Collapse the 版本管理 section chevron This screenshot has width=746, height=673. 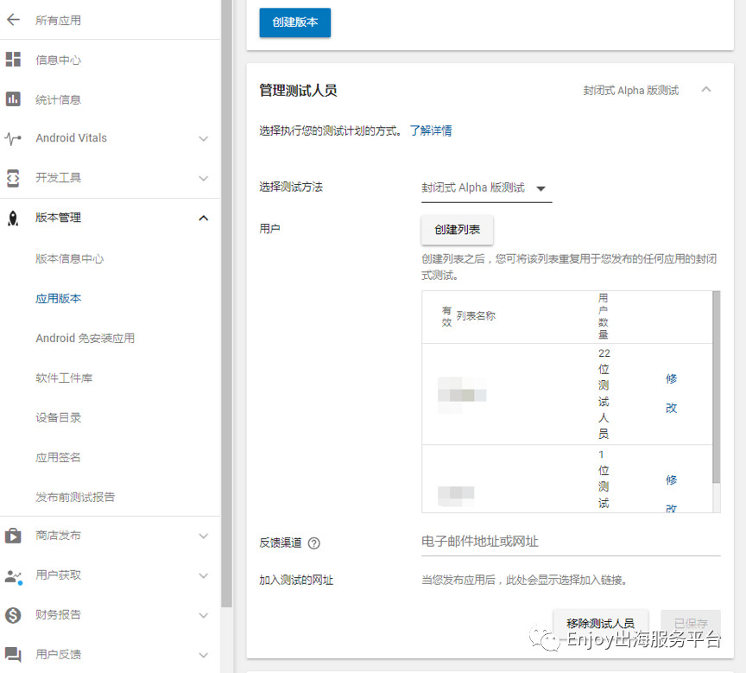pos(204,218)
